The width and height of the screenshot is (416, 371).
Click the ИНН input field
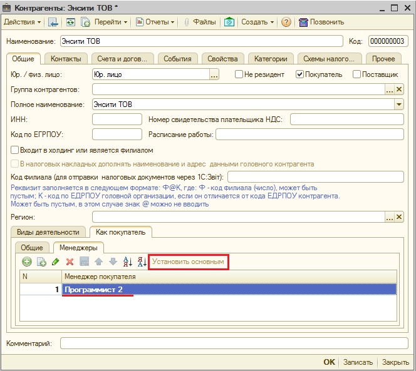tap(117, 119)
